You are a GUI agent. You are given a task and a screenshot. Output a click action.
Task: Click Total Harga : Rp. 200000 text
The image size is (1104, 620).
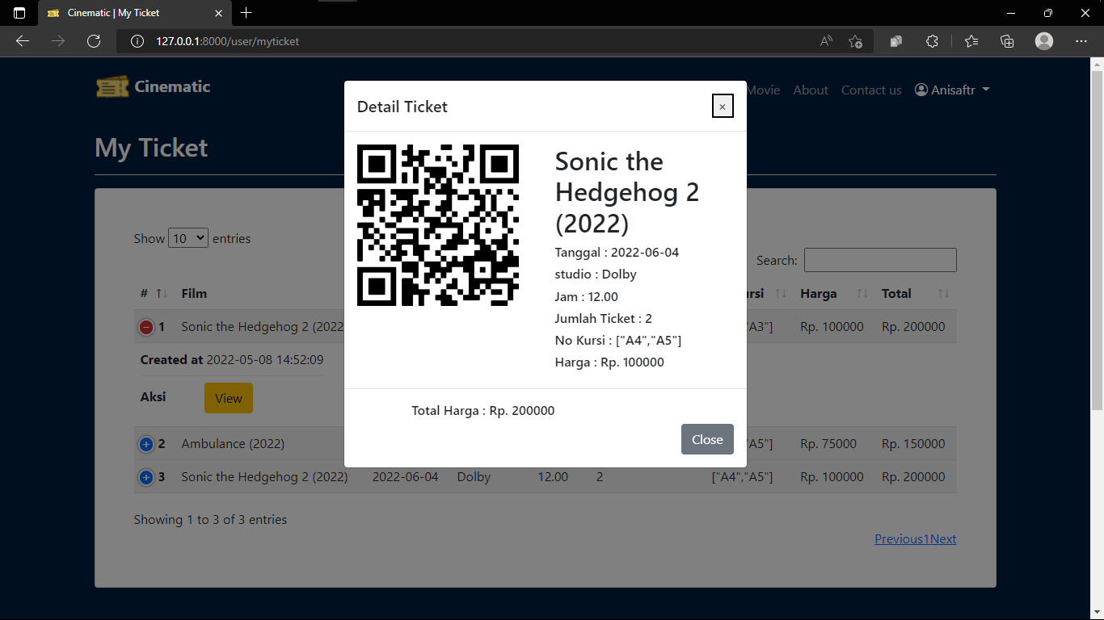coord(483,410)
